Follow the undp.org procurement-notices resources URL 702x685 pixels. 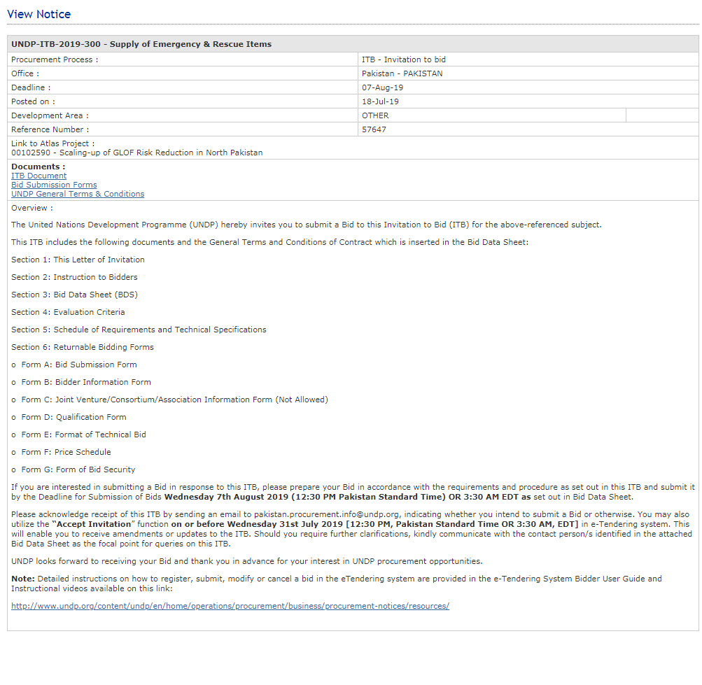pyautogui.click(x=230, y=606)
